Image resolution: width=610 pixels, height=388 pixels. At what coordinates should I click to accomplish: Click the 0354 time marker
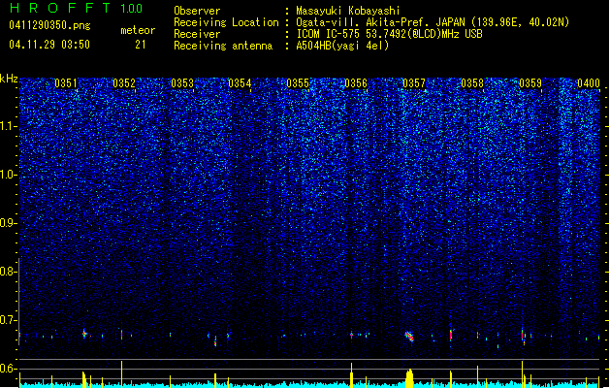[240, 82]
